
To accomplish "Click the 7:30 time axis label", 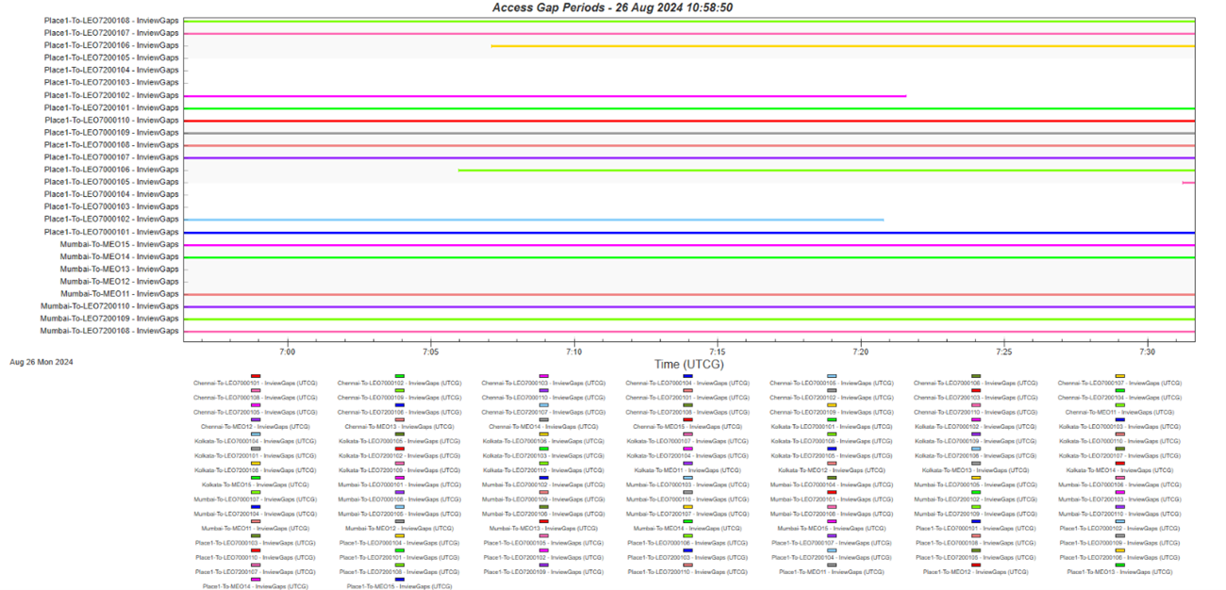I will [1147, 351].
